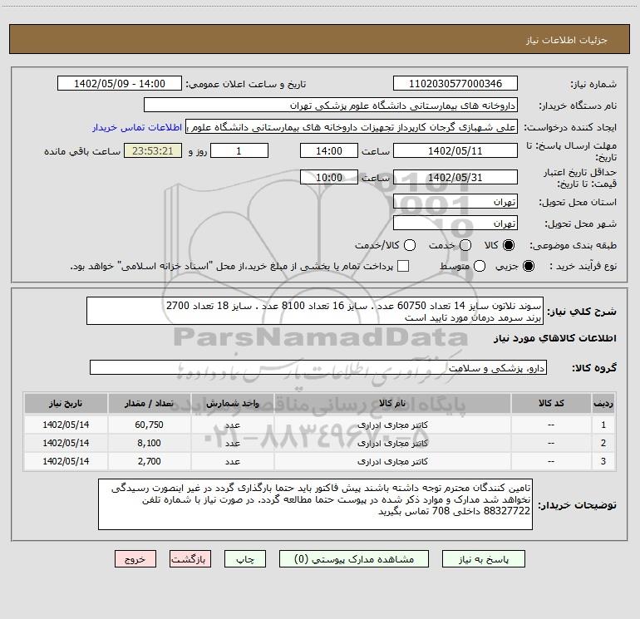Click the تاریخ نیاز column header
Viewport: 640px width, 619px height.
66,404
